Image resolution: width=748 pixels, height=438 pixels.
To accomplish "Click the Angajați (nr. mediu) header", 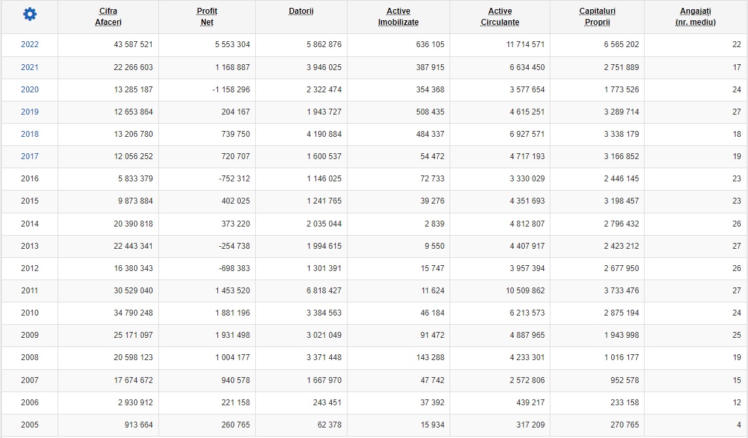I will point(696,17).
